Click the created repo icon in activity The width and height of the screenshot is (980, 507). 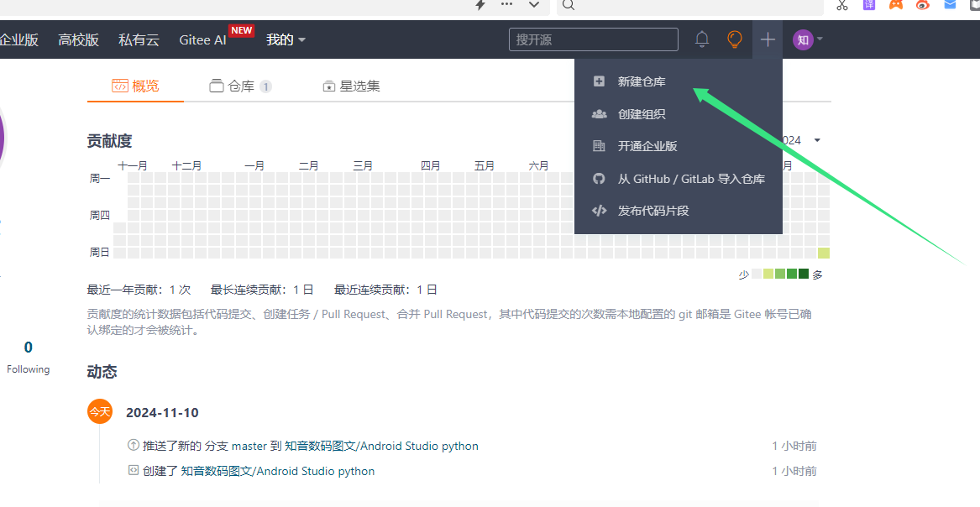tap(134, 470)
